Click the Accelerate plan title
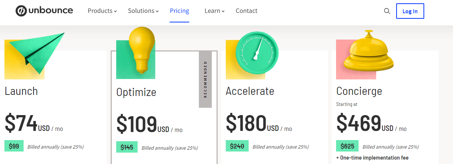The image size is (453, 164). tap(250, 91)
